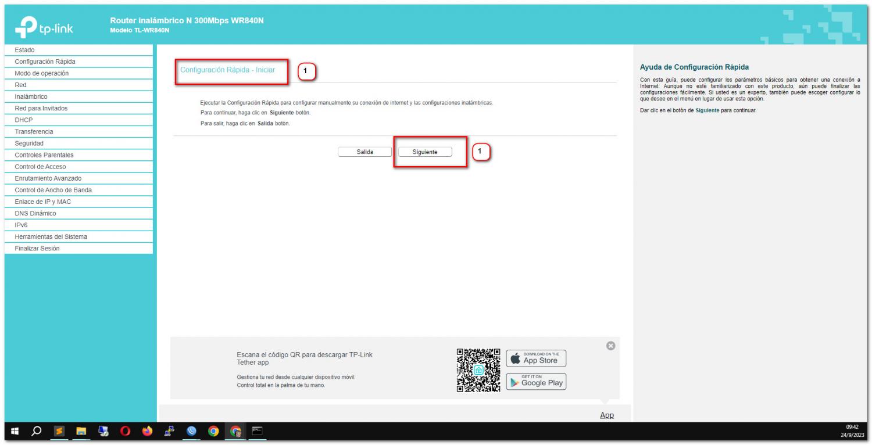872x445 pixels.
Task: Open the Transferencia menu
Action: (78, 131)
